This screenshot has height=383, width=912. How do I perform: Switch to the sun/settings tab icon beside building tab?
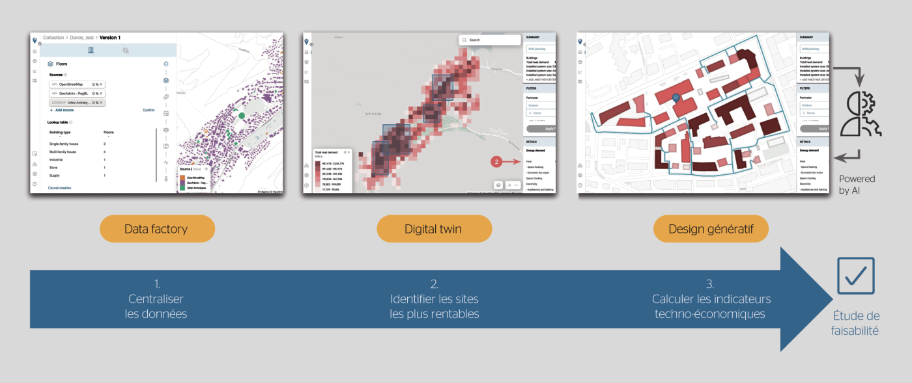[126, 50]
